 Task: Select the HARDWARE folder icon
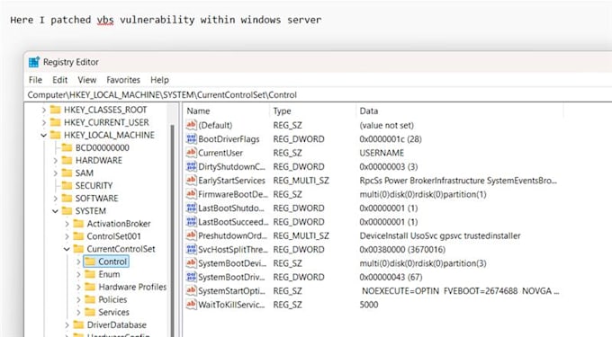[67, 160]
